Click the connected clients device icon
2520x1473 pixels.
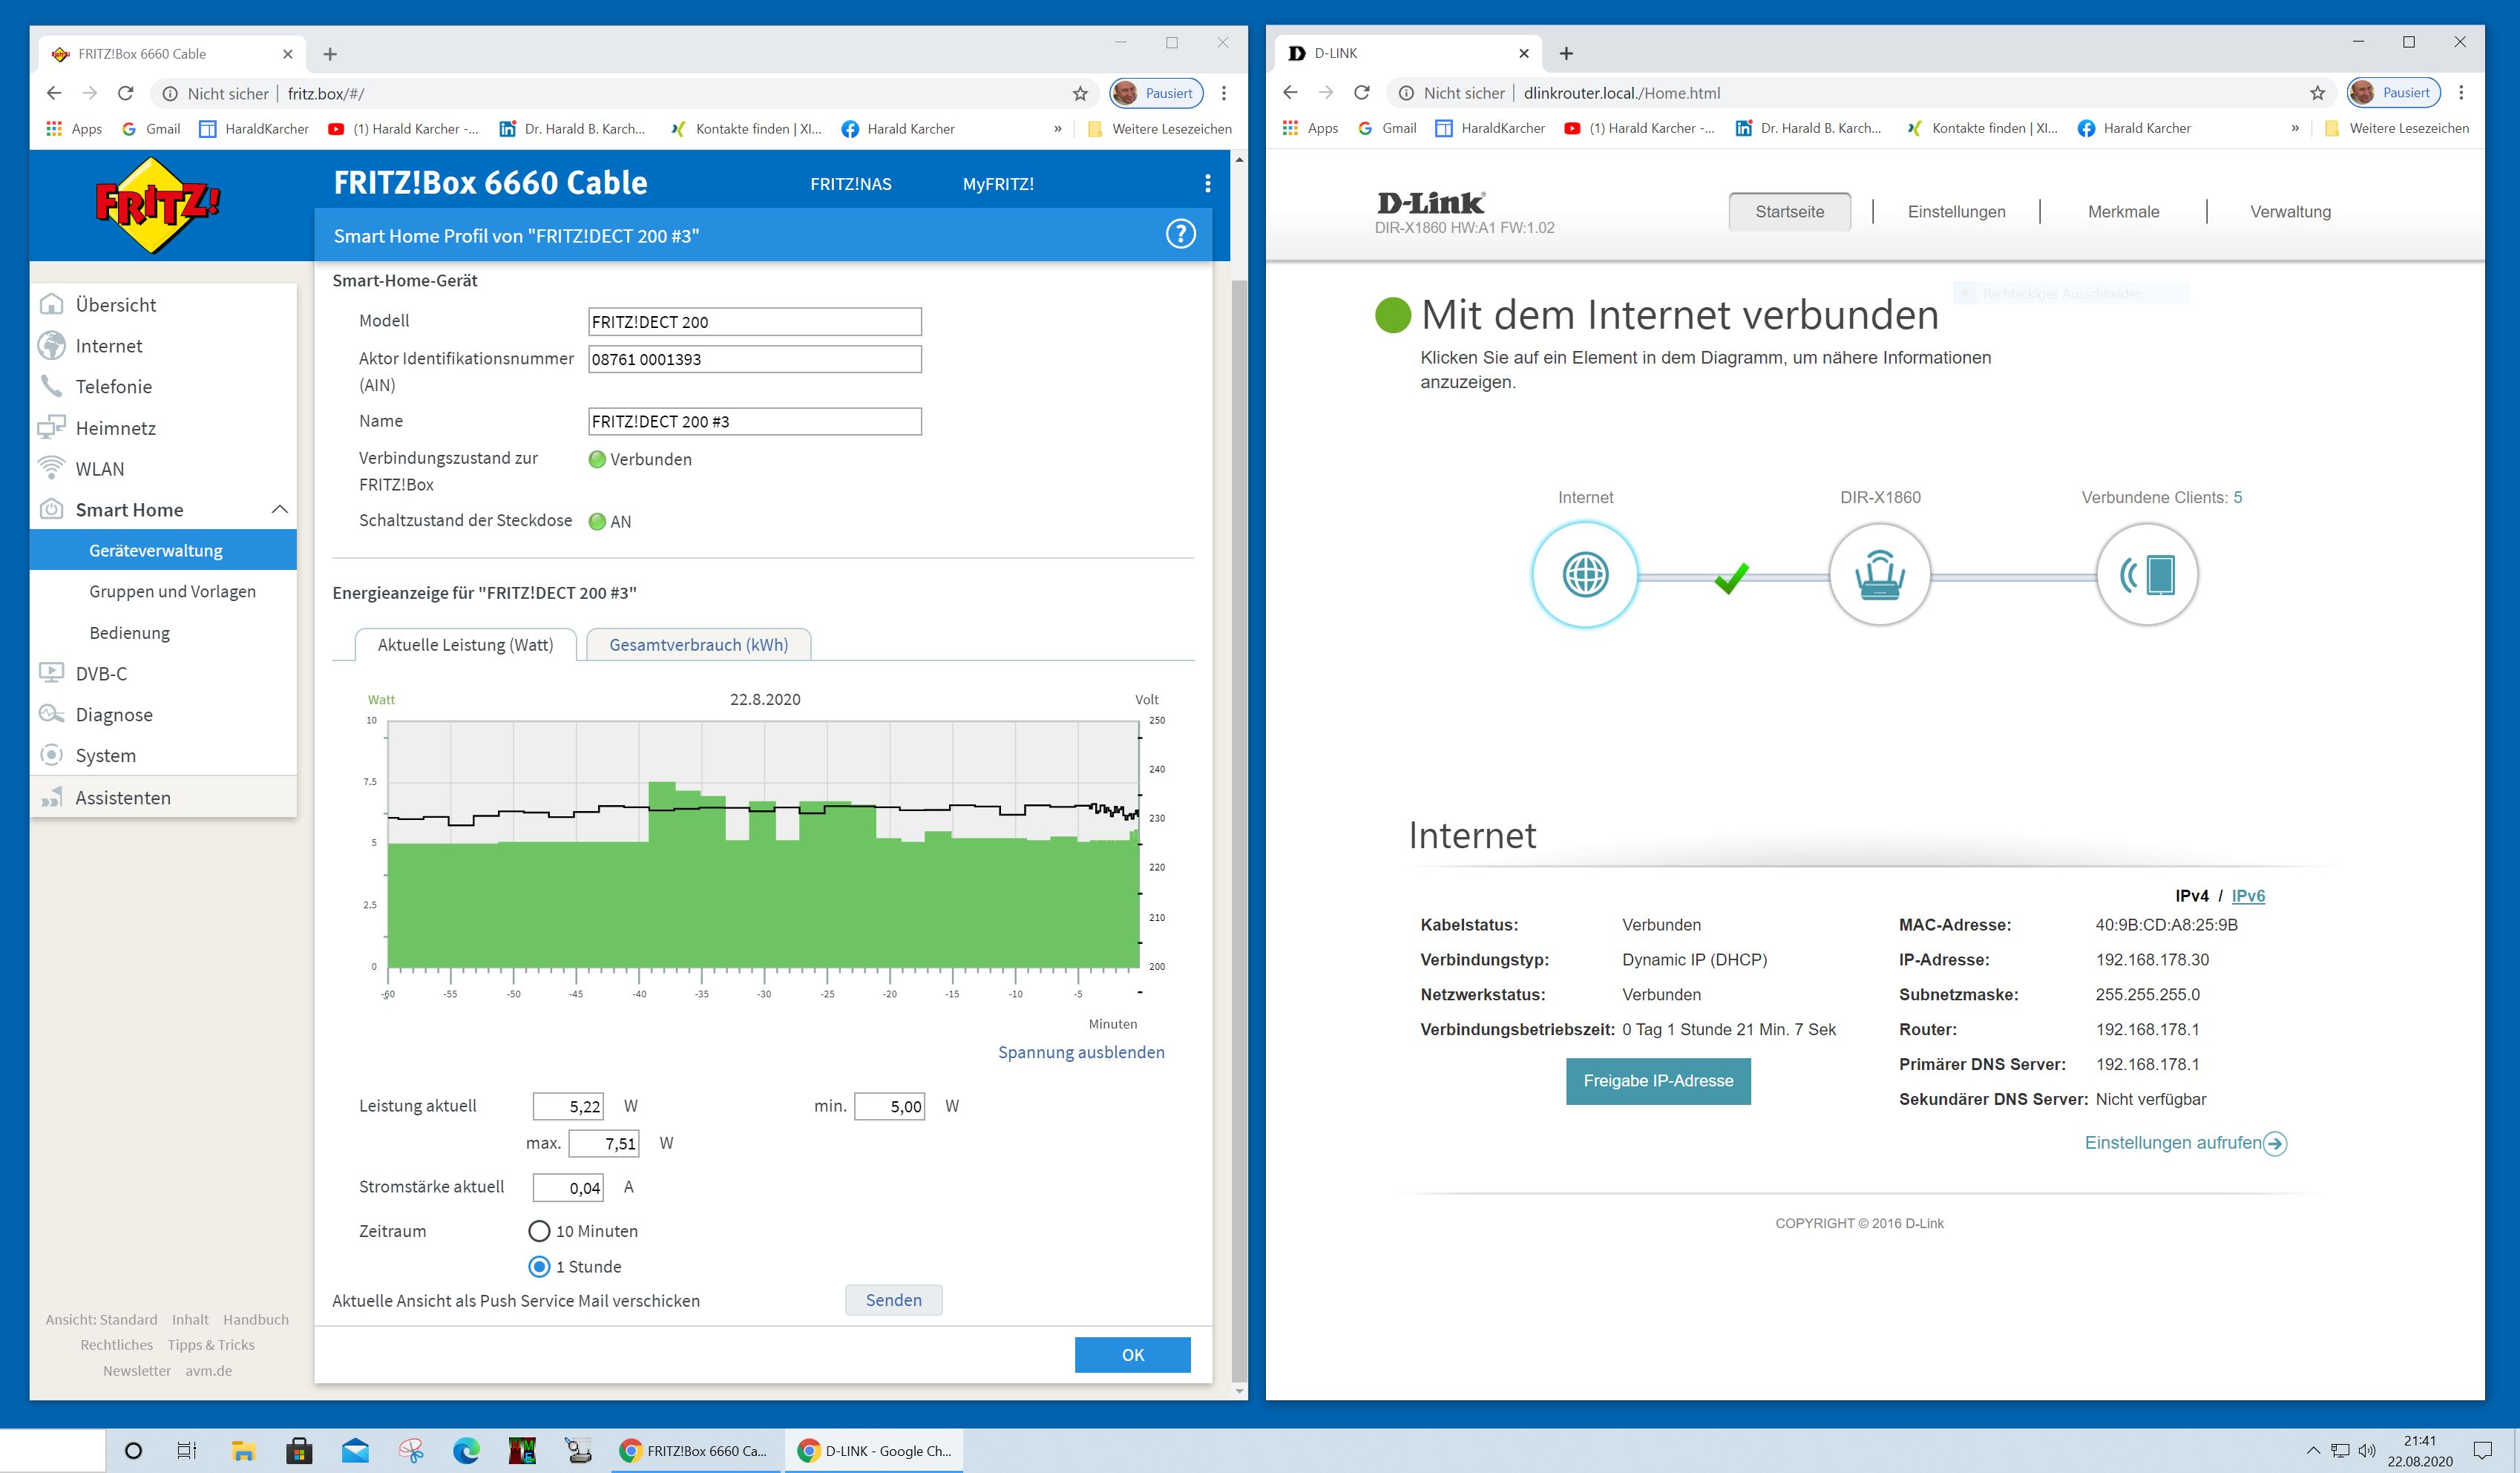coord(2146,575)
